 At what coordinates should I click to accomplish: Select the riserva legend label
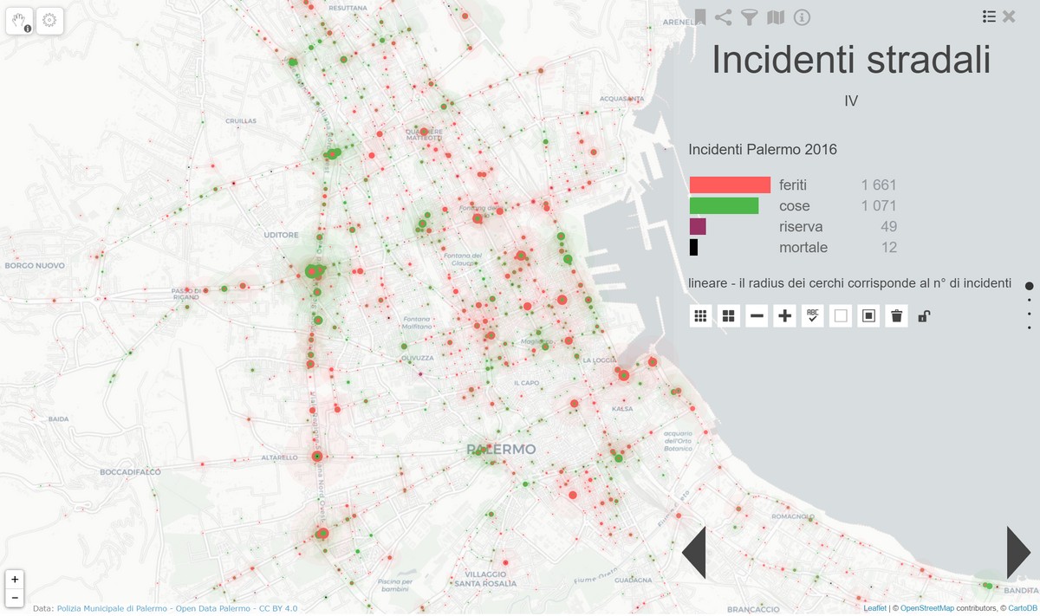801,226
